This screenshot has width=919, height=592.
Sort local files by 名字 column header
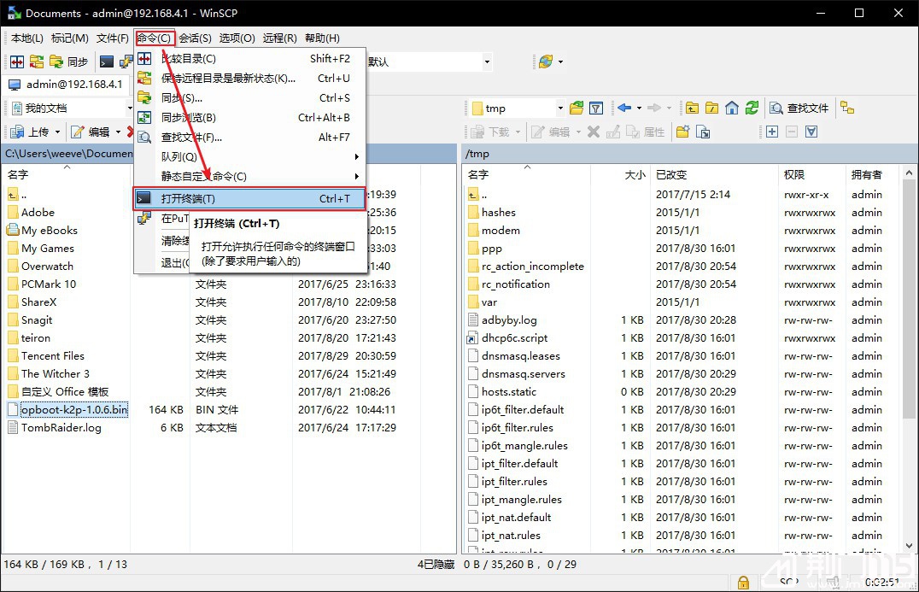point(66,174)
